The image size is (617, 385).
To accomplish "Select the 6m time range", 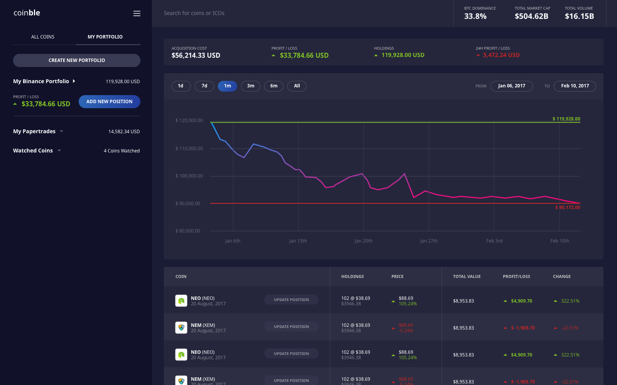I will click(274, 86).
